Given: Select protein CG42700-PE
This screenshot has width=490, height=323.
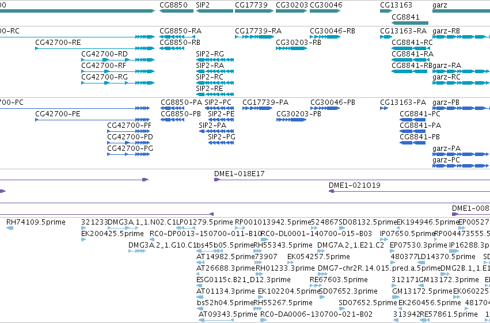Looking at the screenshot, I should 93,120.
